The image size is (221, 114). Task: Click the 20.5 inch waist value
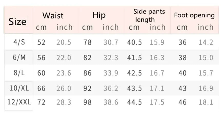[x=64, y=42]
